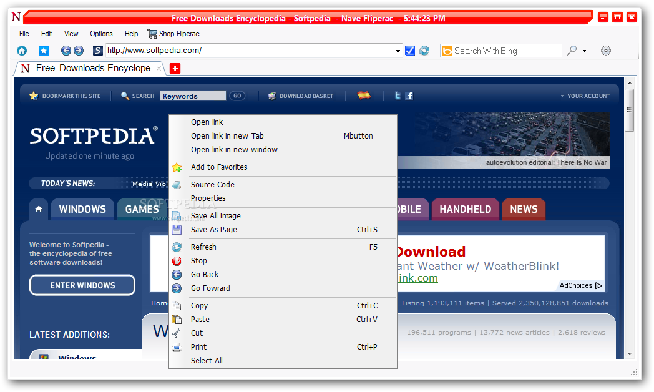654x392 pixels.
Task: Open the View menu
Action: click(71, 34)
